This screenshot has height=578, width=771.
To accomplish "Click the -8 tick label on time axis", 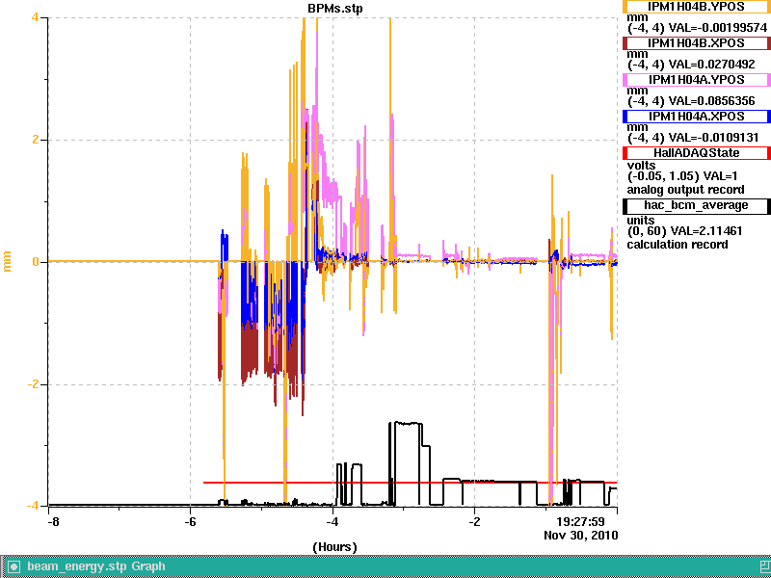I will [x=53, y=521].
